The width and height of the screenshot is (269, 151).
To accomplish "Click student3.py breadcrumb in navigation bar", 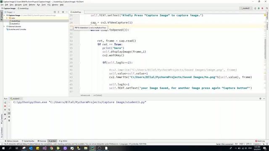I will click(x=24, y=8).
